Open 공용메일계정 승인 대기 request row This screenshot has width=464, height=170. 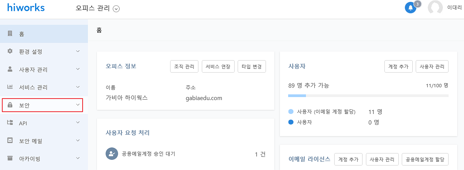[x=186, y=154]
